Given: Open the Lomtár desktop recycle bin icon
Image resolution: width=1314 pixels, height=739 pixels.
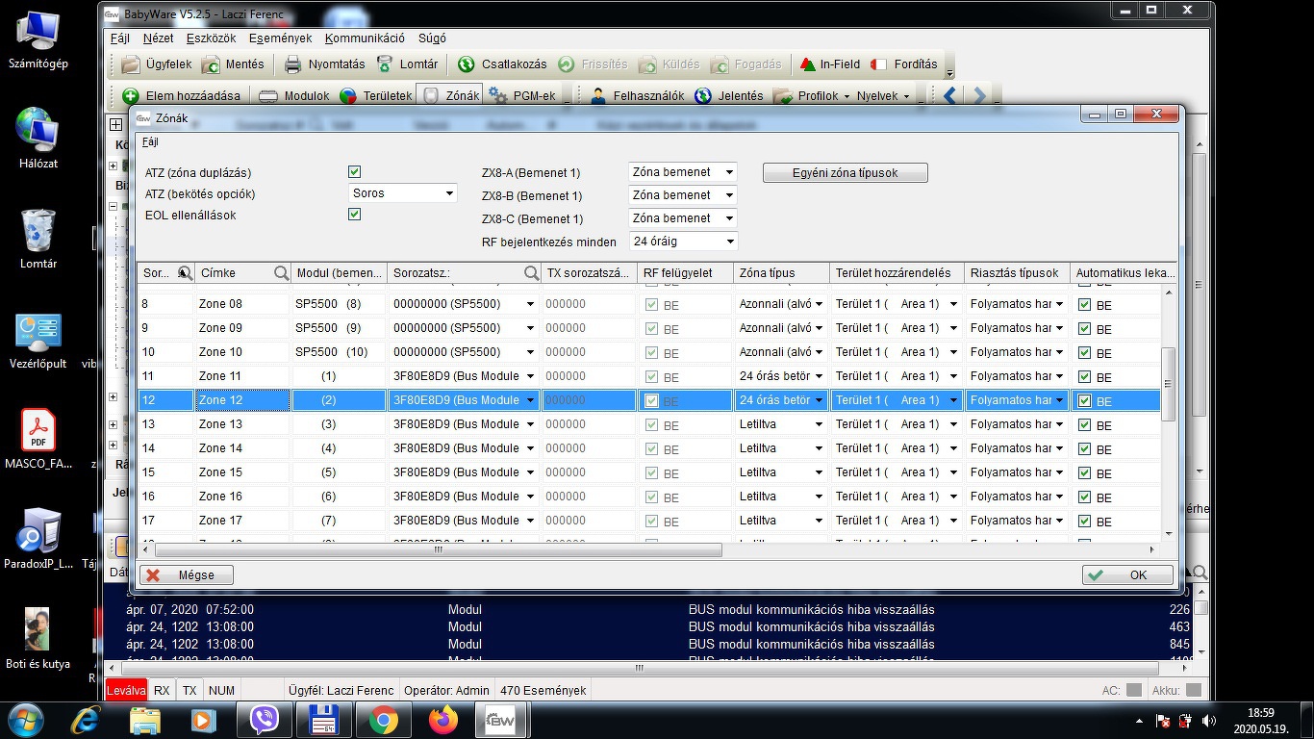Looking at the screenshot, I should point(38,240).
